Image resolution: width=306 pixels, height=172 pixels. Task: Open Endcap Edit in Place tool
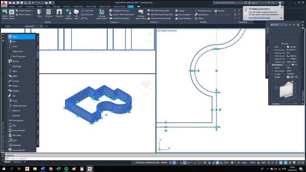click(141, 14)
